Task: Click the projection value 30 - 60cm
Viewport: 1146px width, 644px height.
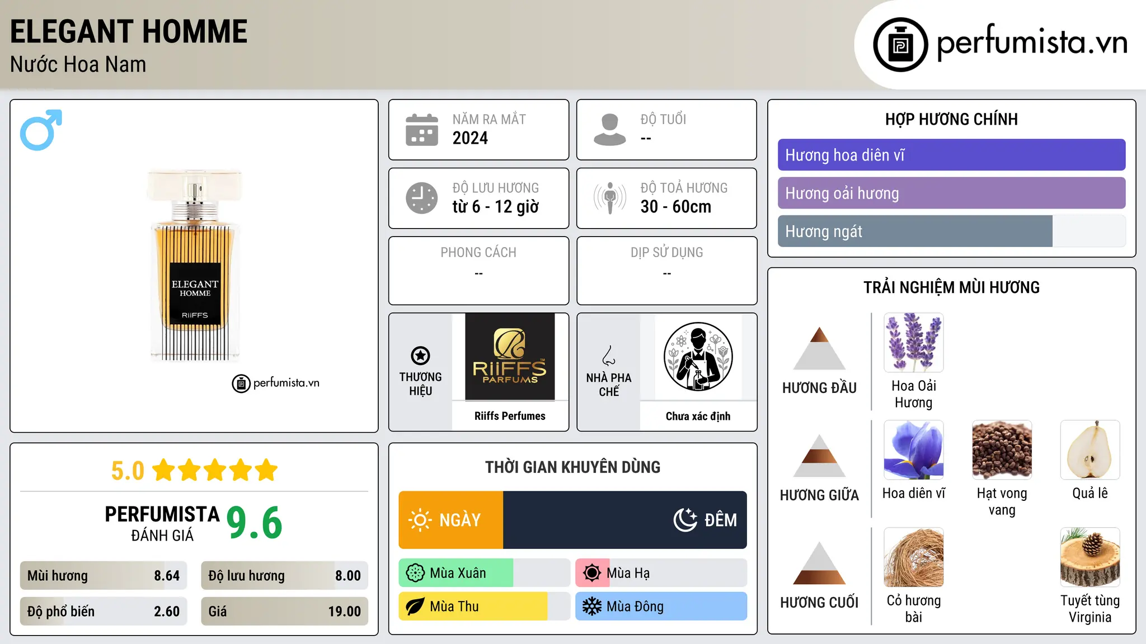Action: click(676, 206)
